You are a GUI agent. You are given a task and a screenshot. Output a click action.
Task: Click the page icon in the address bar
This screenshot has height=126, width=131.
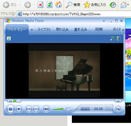click(20, 14)
